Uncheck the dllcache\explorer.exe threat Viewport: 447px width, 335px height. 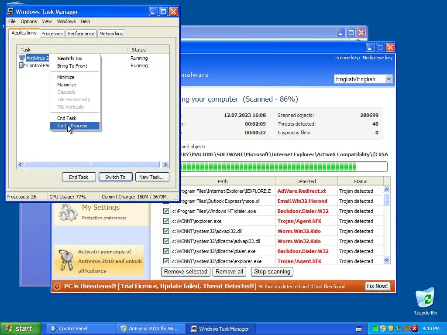tap(166, 261)
